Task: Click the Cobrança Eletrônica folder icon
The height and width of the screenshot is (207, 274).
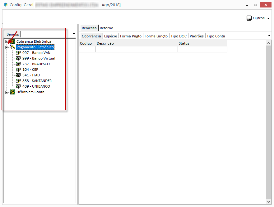Action: tap(12, 41)
